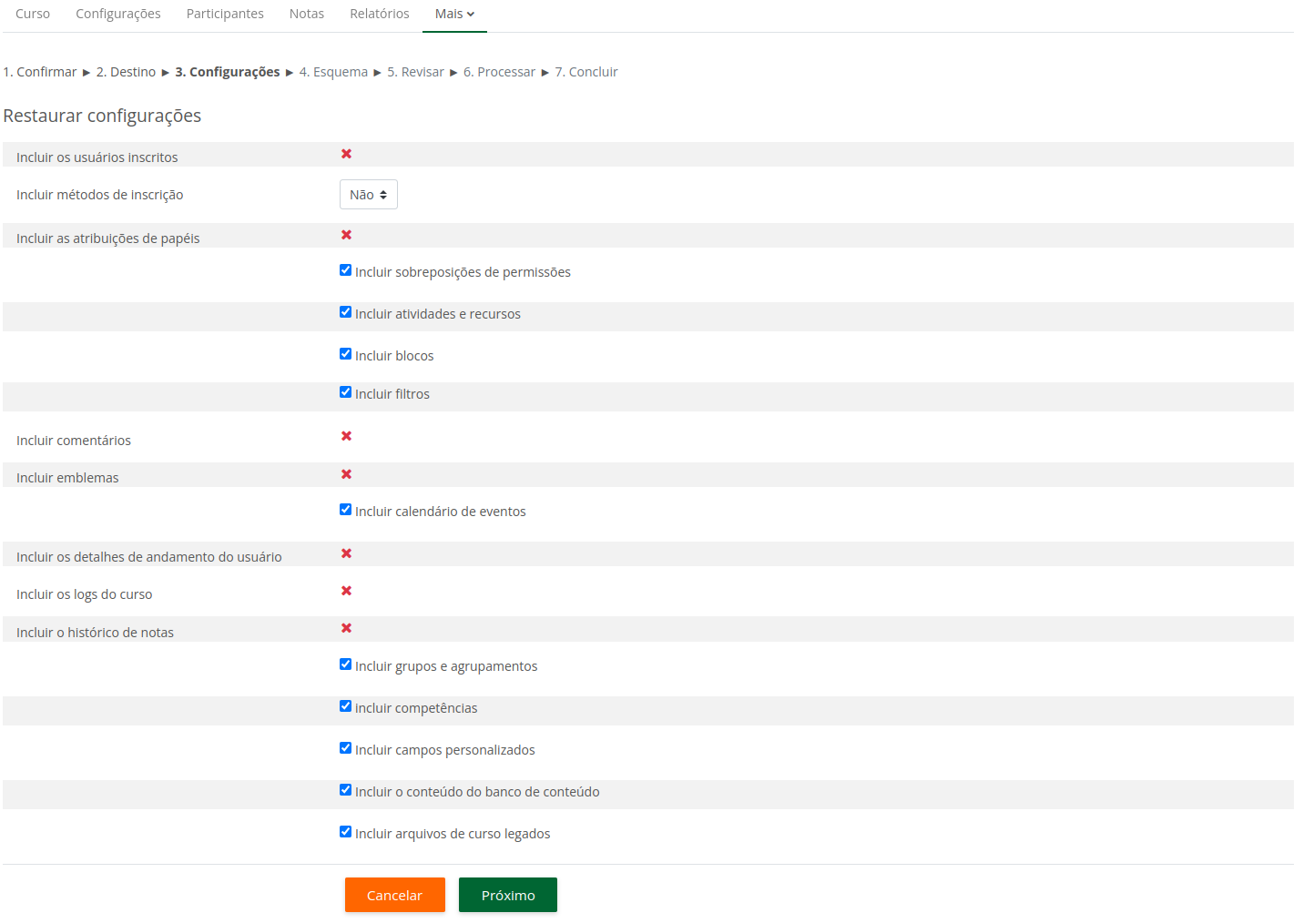Uncheck Incluir arquivos de curso legados
The height and width of the screenshot is (923, 1303).
[345, 832]
